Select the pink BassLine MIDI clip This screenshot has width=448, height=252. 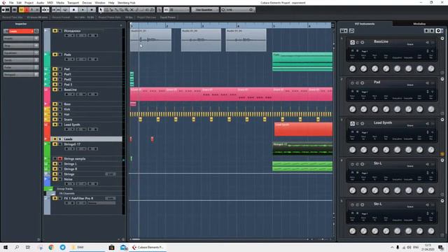[231, 94]
